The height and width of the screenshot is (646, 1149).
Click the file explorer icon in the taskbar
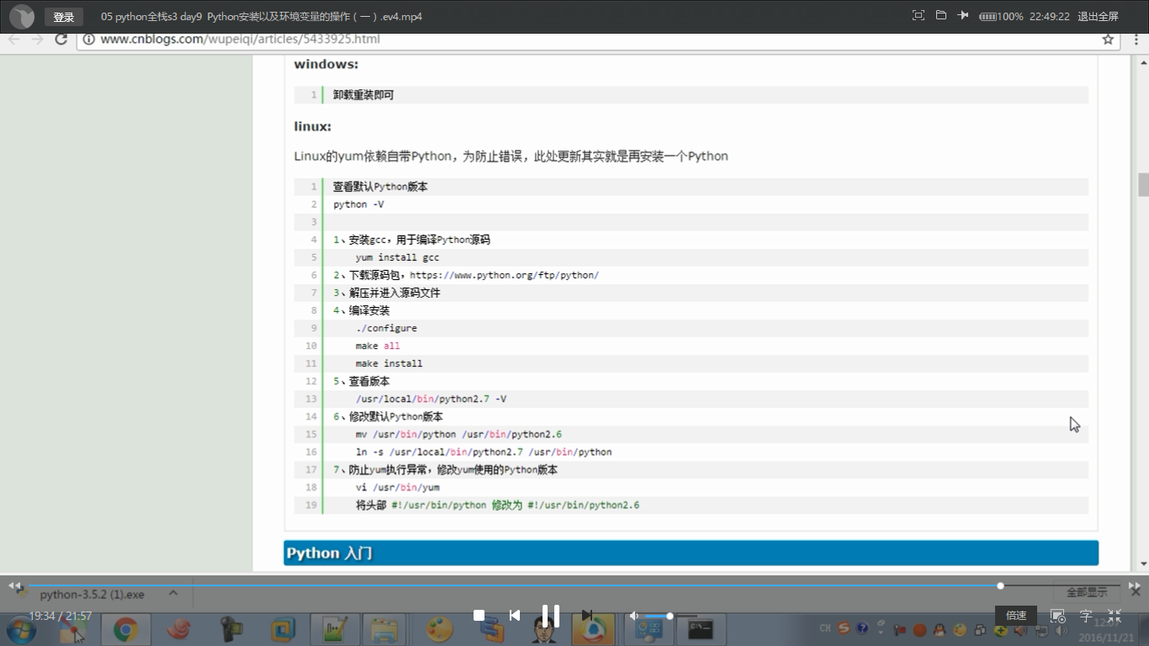(x=384, y=629)
